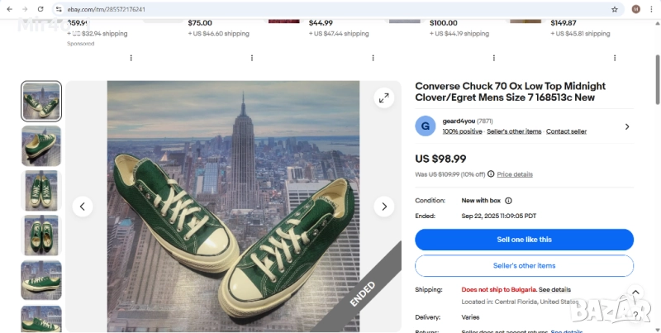Open the Contact seller link

point(566,131)
